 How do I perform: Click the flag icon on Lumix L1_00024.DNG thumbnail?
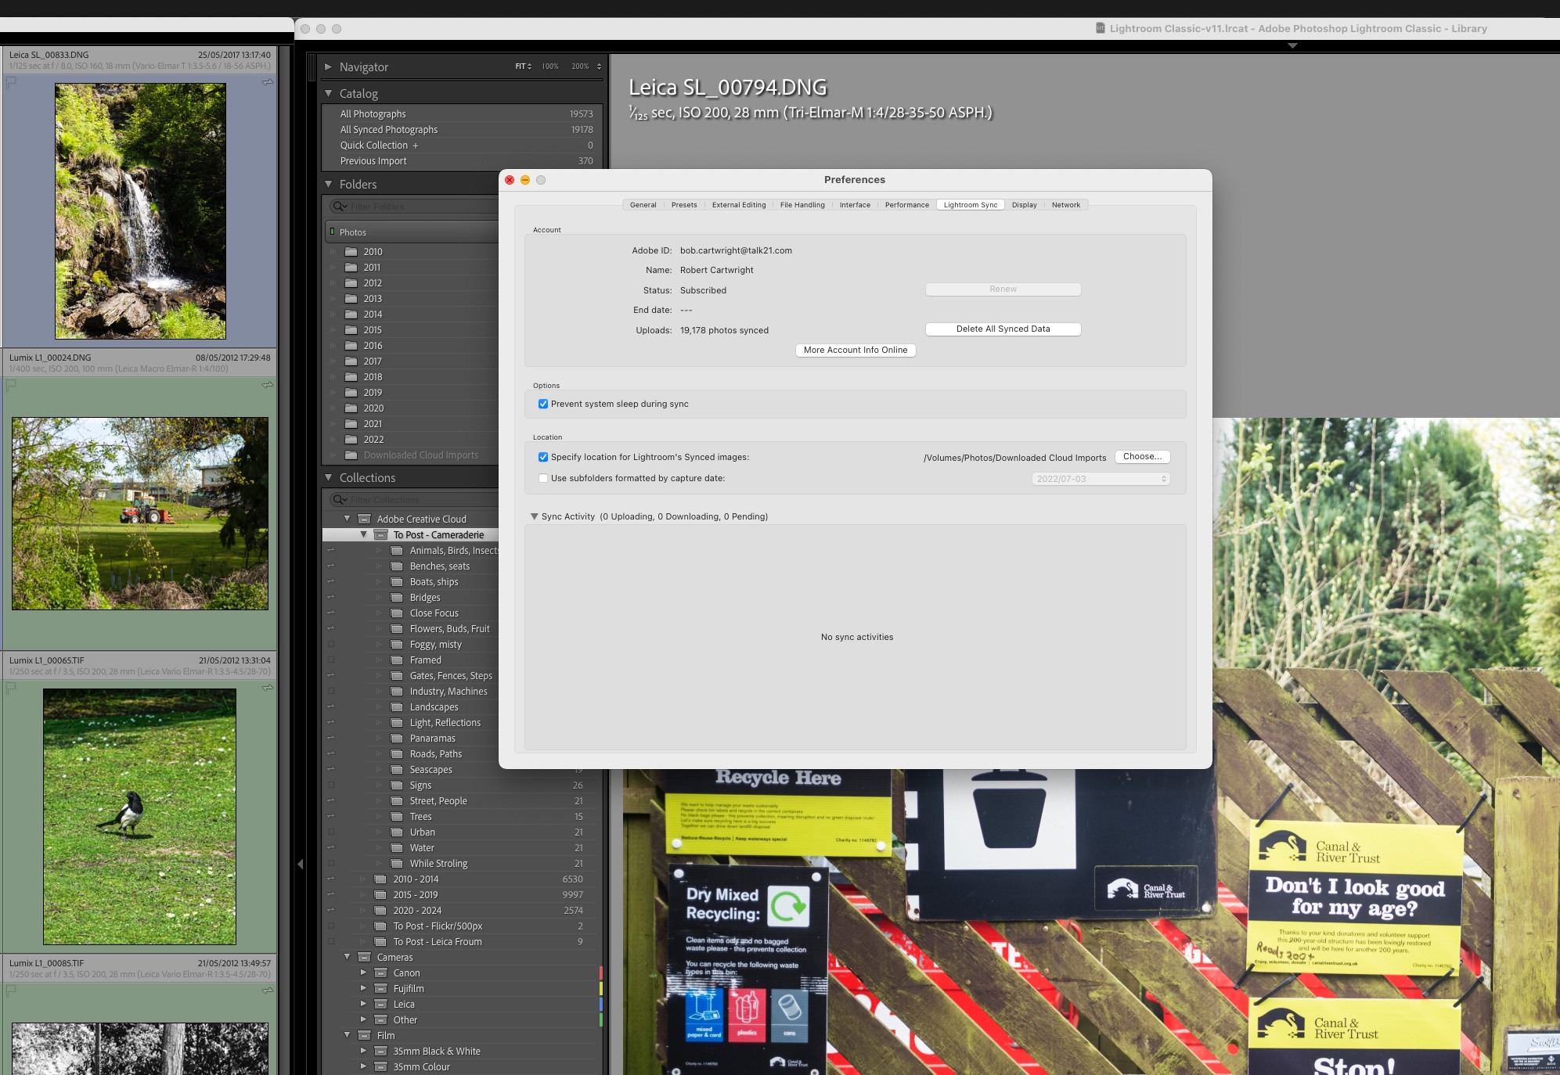[11, 384]
